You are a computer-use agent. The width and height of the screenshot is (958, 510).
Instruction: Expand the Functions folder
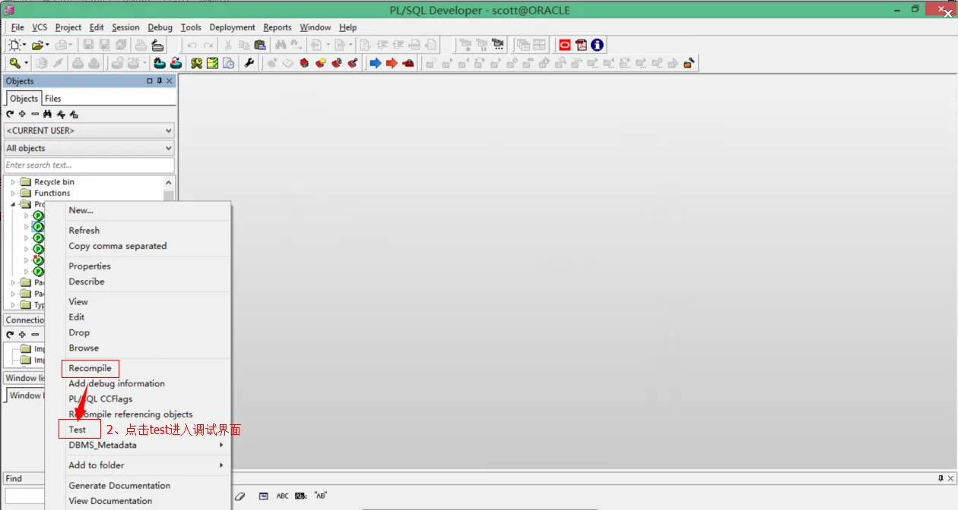(x=13, y=194)
